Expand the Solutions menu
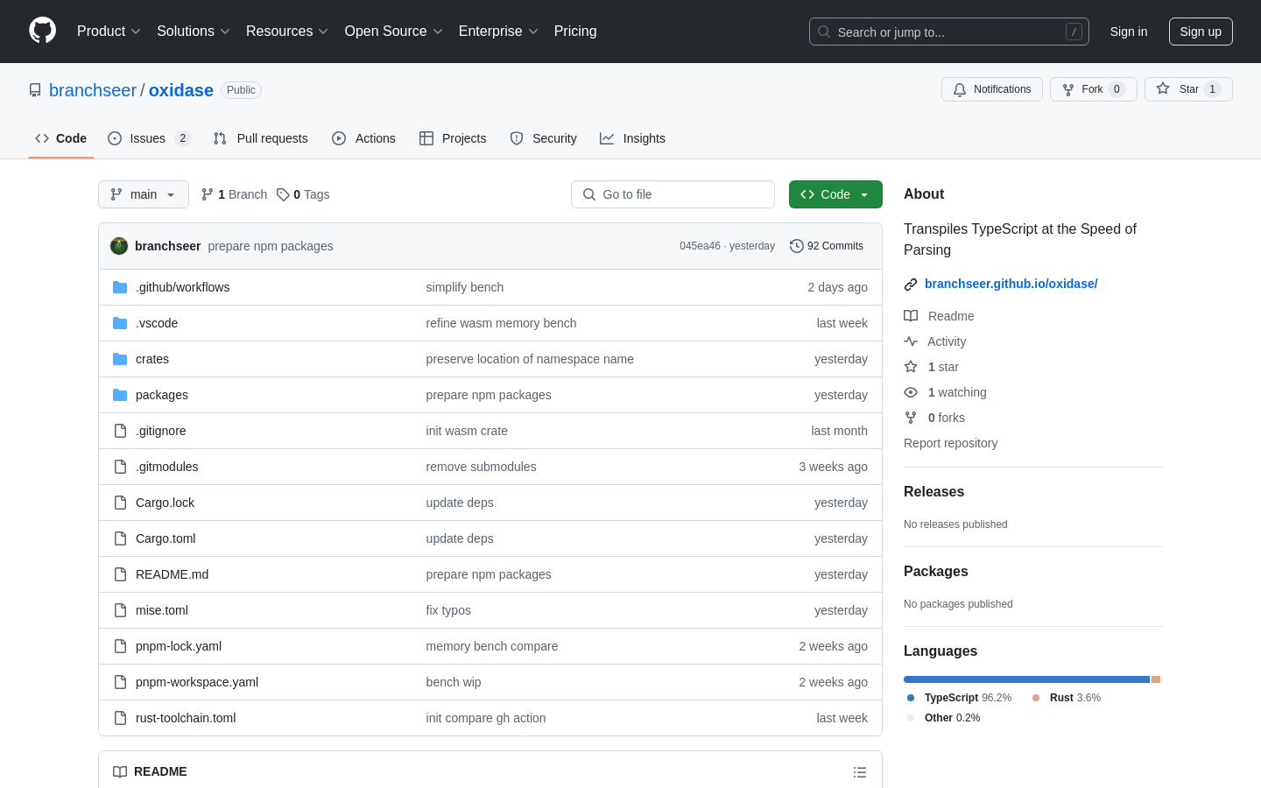The height and width of the screenshot is (788, 1261). click(x=194, y=31)
